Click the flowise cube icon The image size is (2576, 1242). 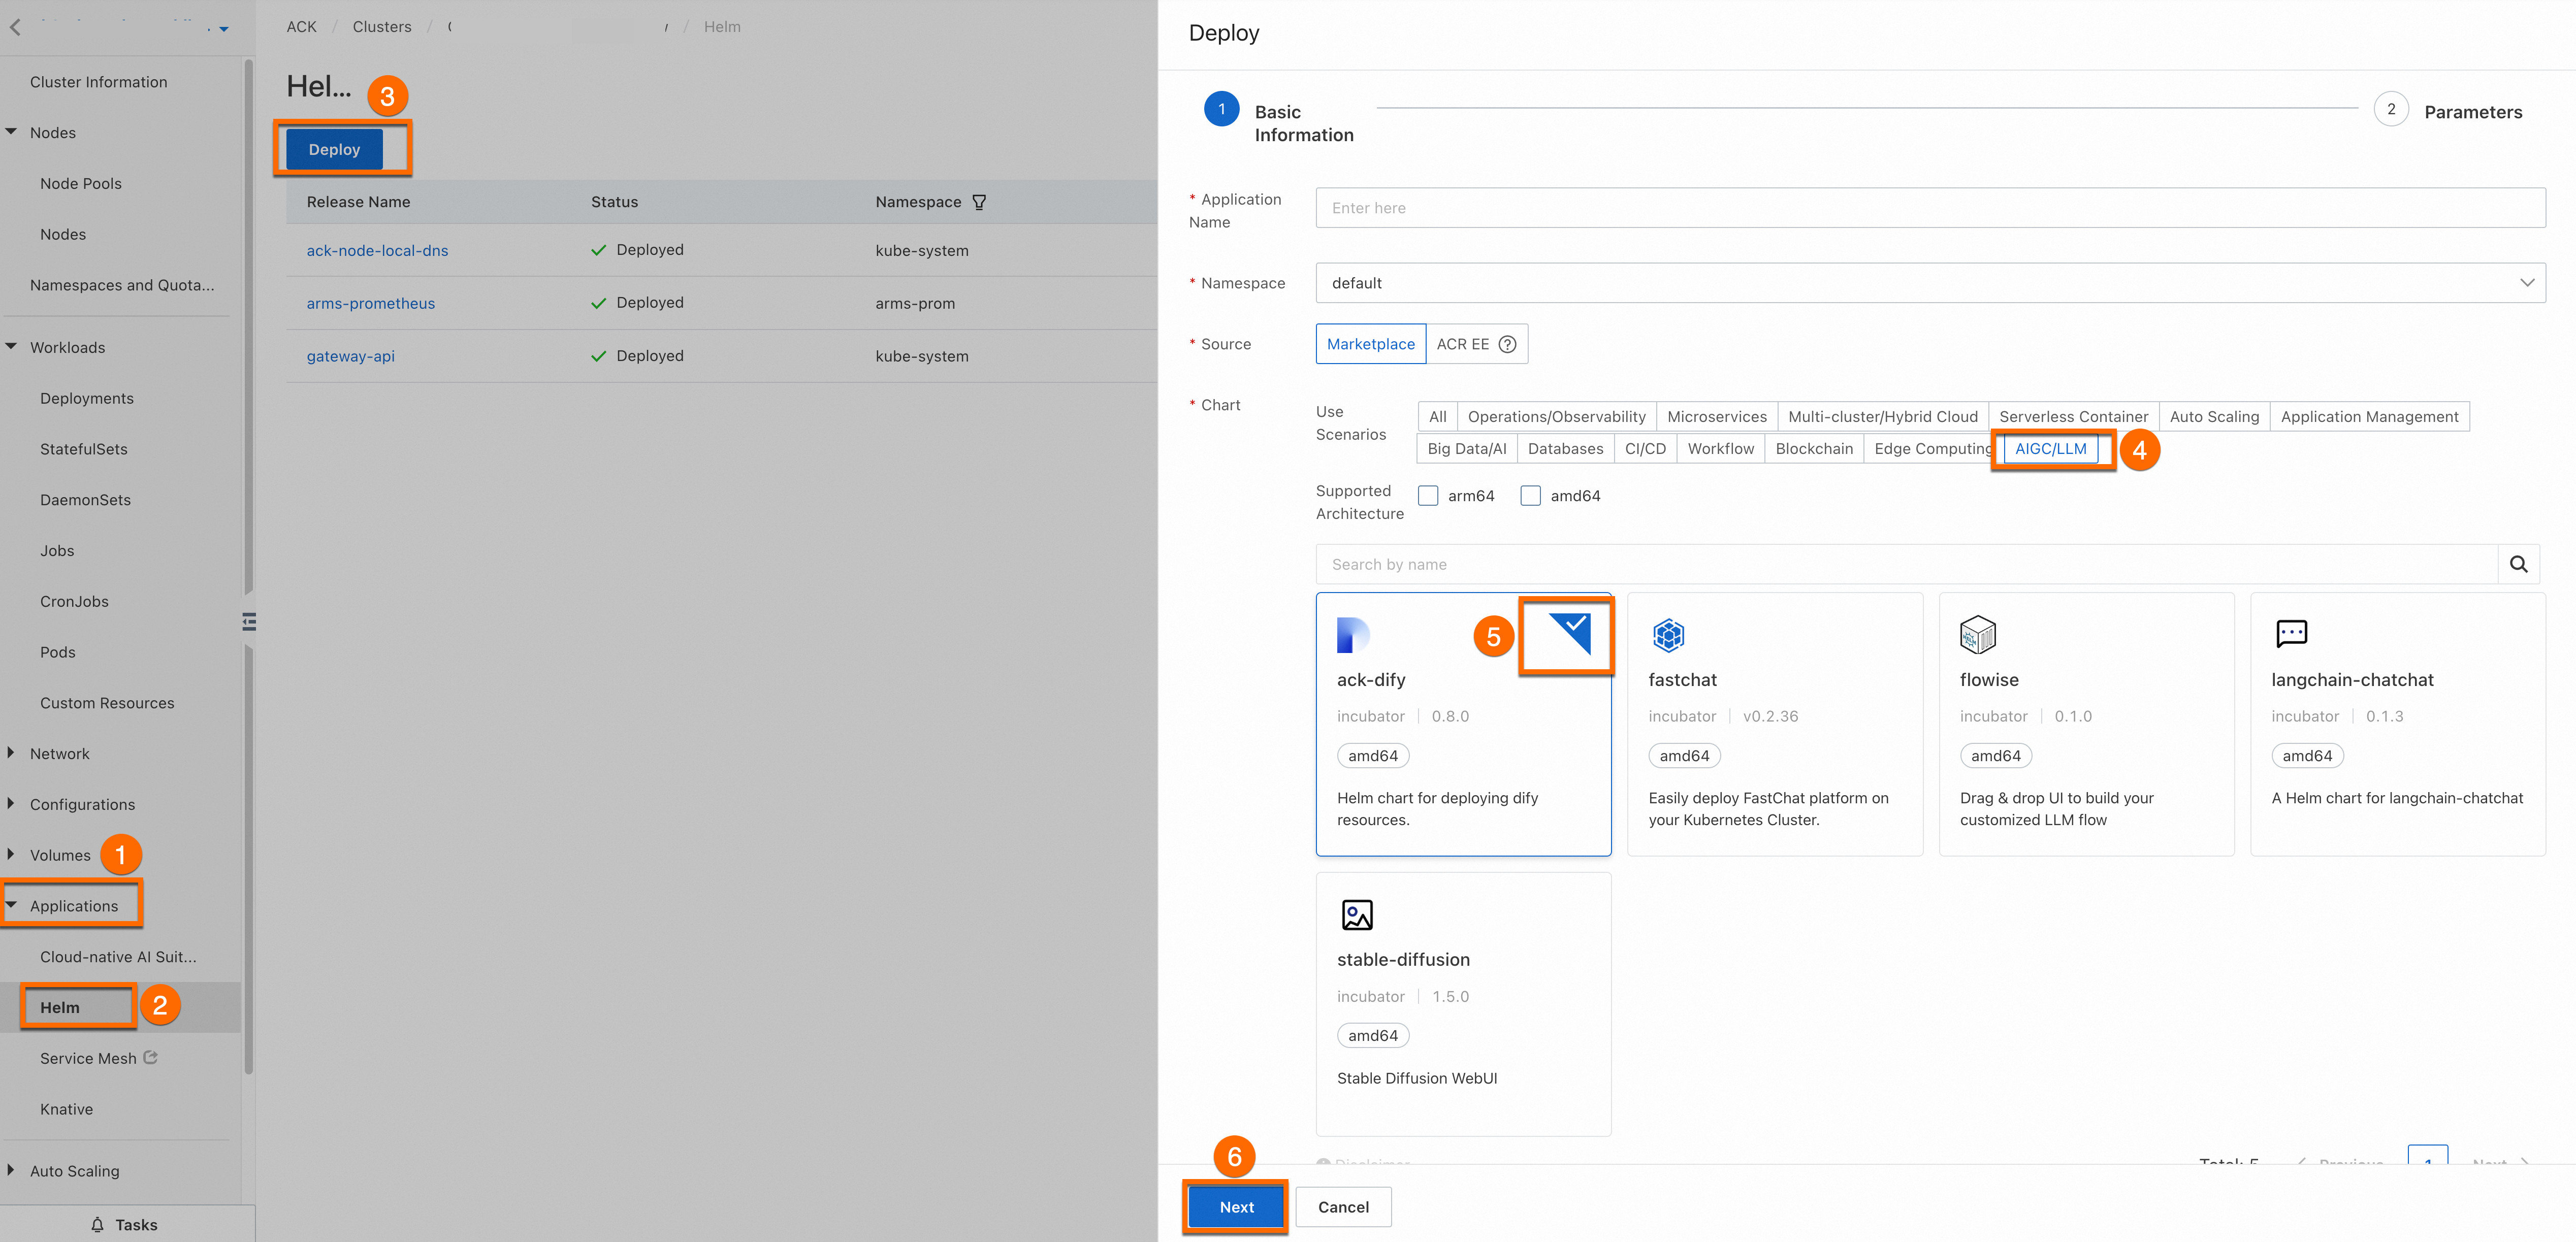click(x=1977, y=634)
